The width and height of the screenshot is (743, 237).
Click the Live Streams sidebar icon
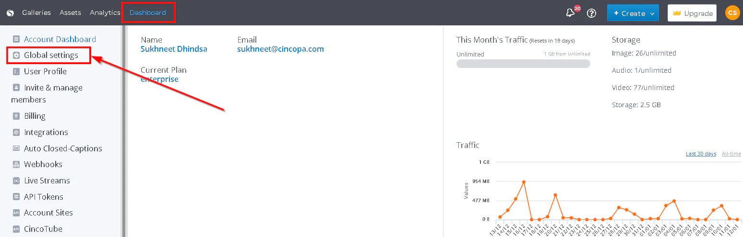[x=16, y=181]
